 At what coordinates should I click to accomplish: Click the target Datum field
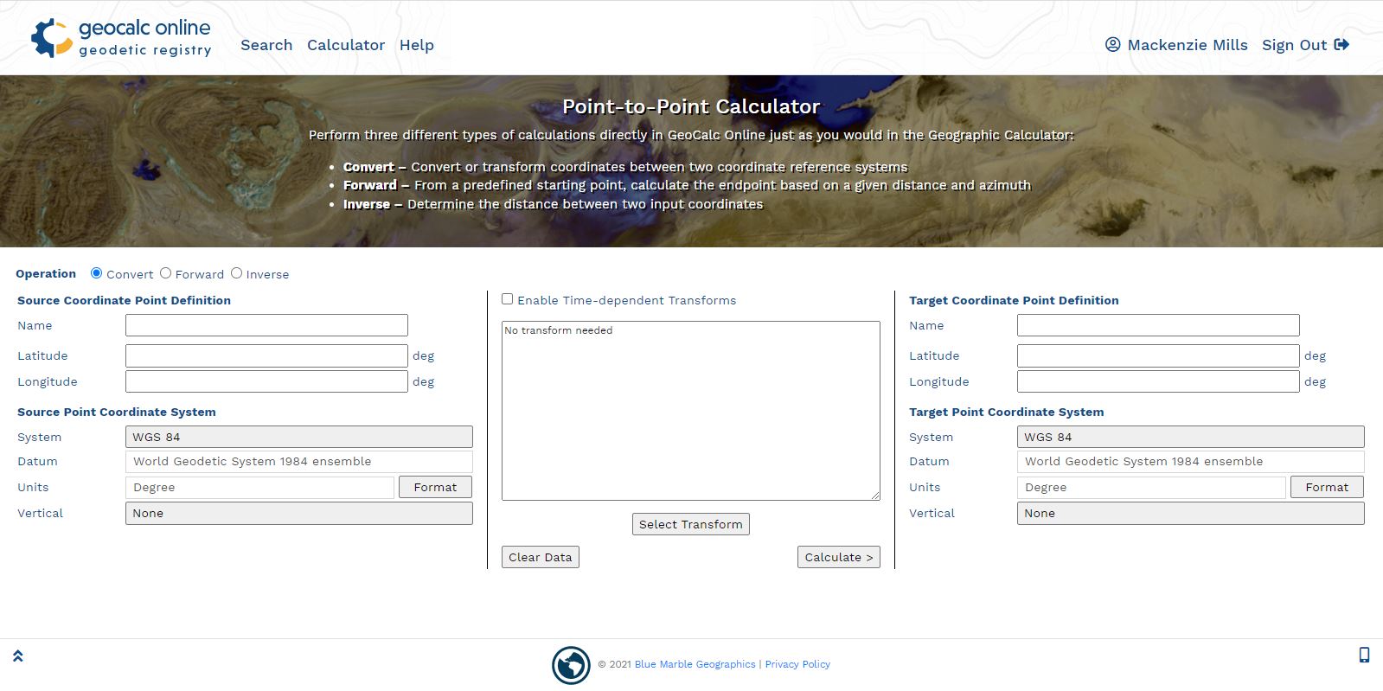click(x=1191, y=461)
